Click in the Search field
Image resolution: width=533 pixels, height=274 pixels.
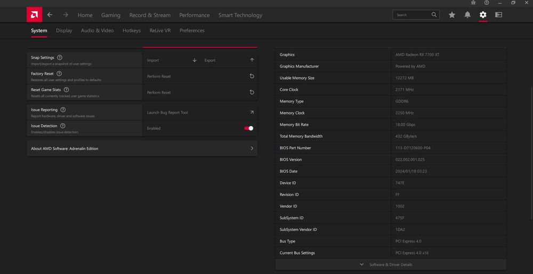pyautogui.click(x=411, y=15)
